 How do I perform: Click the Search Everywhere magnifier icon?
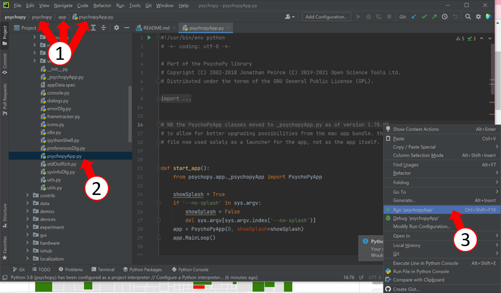point(468,17)
